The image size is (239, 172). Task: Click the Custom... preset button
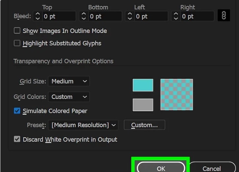point(144,125)
